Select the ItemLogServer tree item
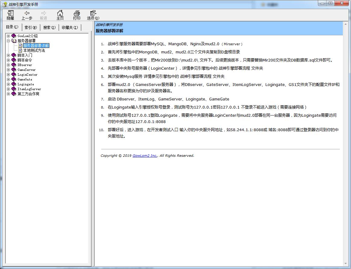 click(29, 89)
